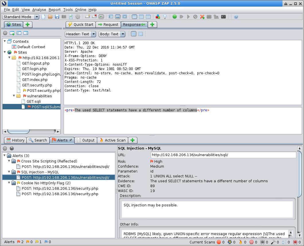Toggle the expand Sites tabs layout icon
304x246 pixels.
111,17
